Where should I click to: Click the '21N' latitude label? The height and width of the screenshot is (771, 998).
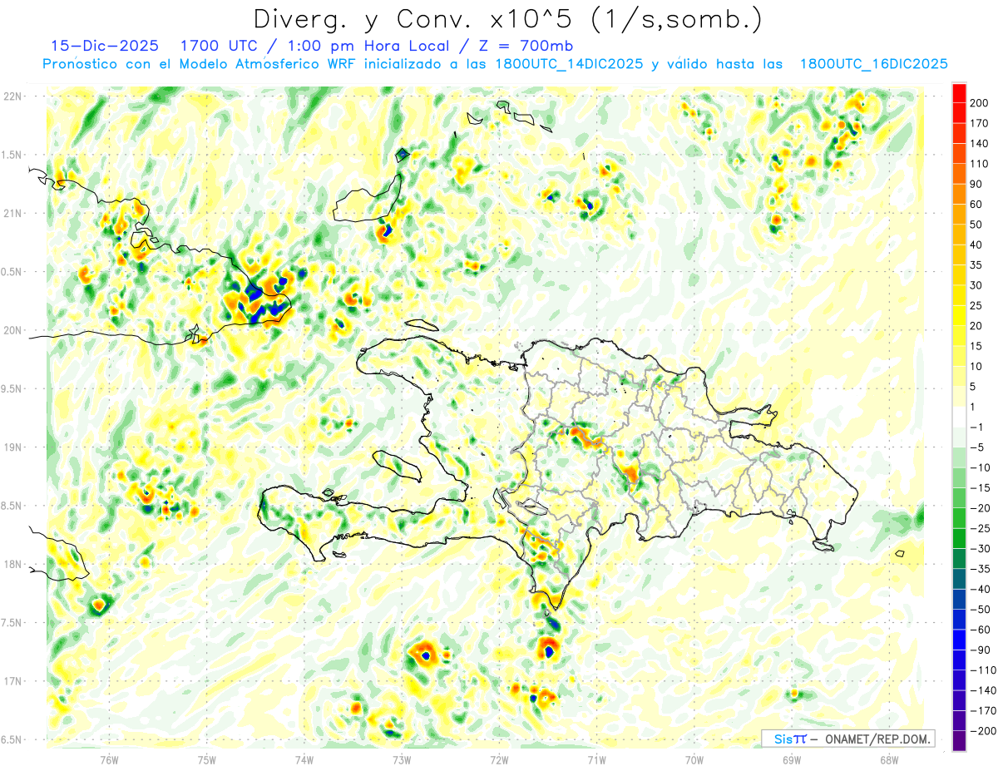tap(12, 214)
